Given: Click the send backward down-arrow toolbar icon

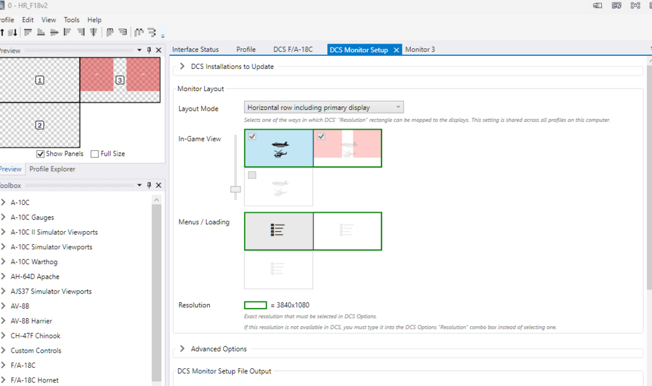Looking at the screenshot, I should coord(12,33).
